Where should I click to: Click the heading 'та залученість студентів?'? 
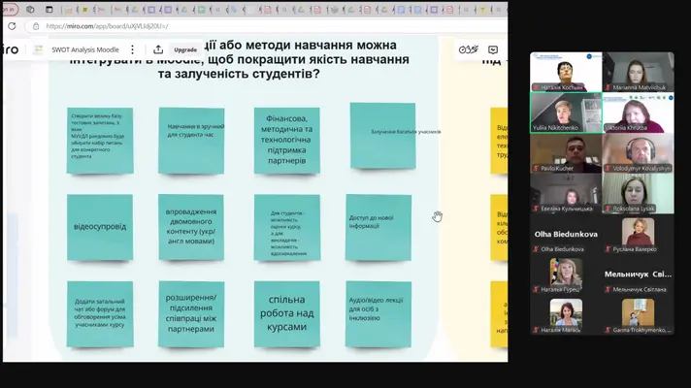click(239, 74)
